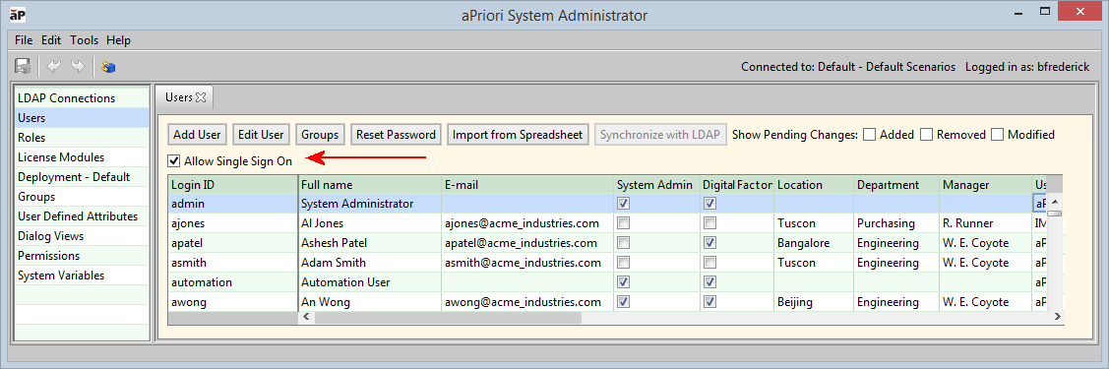Click the horizontal scrollbar right arrow
Screen dimensions: 1109x369
pyautogui.click(x=1058, y=318)
